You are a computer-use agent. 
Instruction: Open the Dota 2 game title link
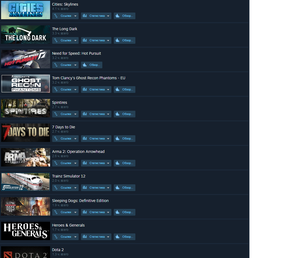pyautogui.click(x=58, y=249)
